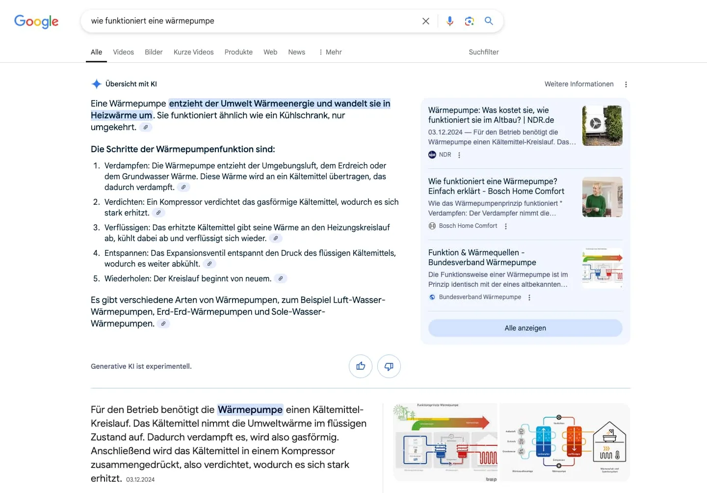The image size is (707, 493).
Task: Clear the search query with the X icon
Action: pos(426,21)
